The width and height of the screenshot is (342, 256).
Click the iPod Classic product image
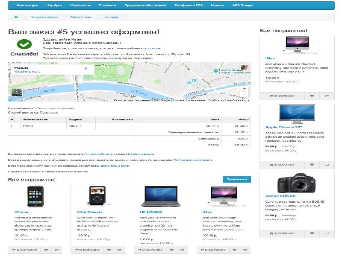click(x=98, y=196)
